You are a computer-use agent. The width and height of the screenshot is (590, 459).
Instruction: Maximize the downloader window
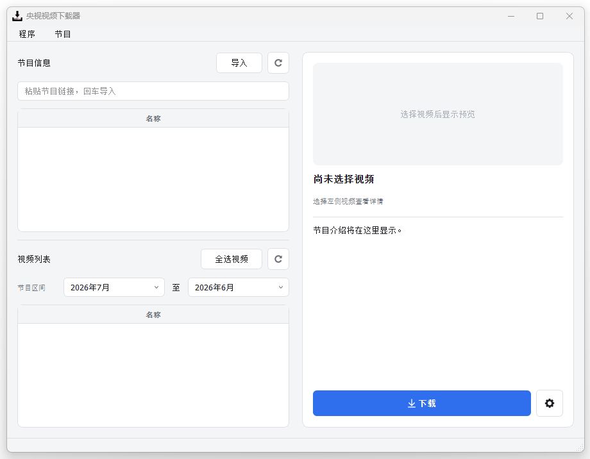540,16
